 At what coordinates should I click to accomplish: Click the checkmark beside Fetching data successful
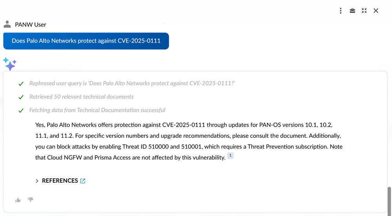coord(21,111)
